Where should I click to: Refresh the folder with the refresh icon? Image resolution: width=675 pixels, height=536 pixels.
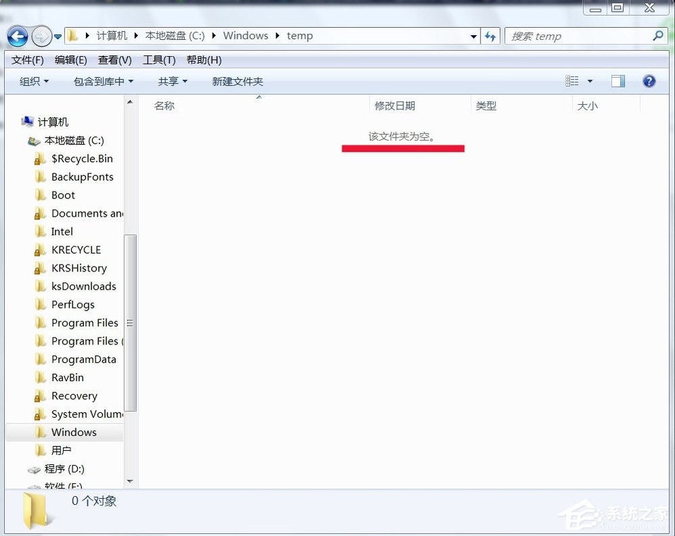[x=490, y=36]
